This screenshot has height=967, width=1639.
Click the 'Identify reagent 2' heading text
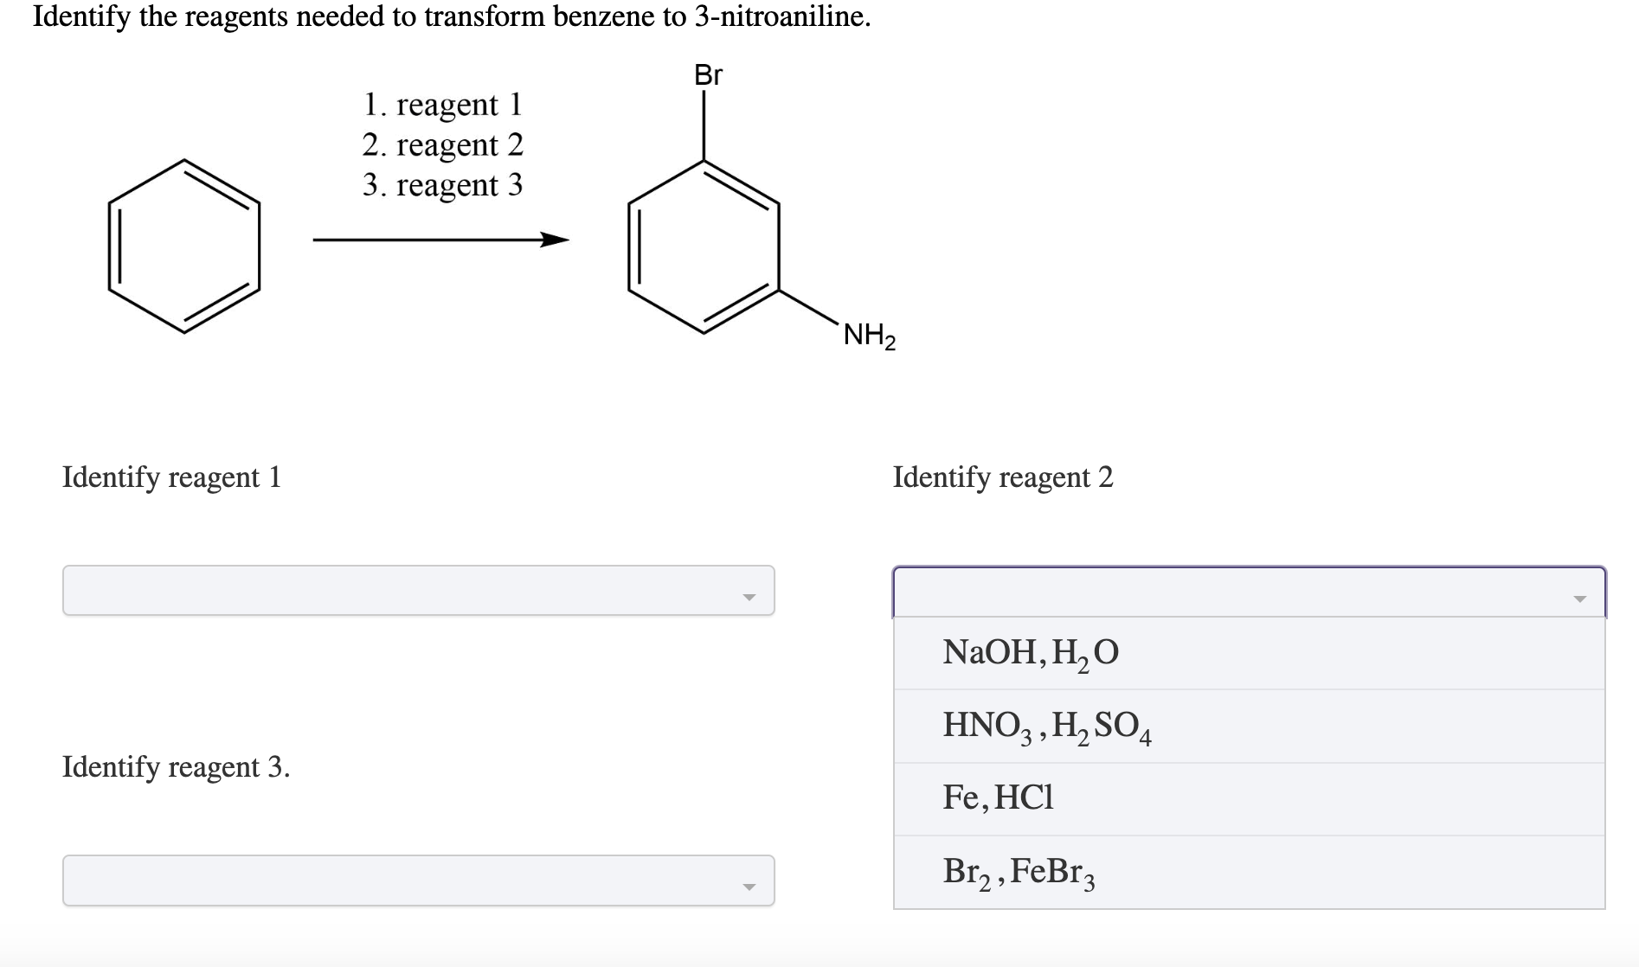point(1003,477)
